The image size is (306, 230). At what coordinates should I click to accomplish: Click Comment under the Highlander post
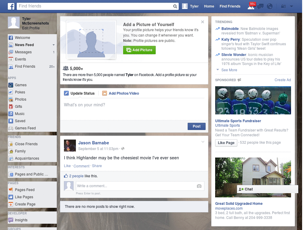(x=81, y=166)
